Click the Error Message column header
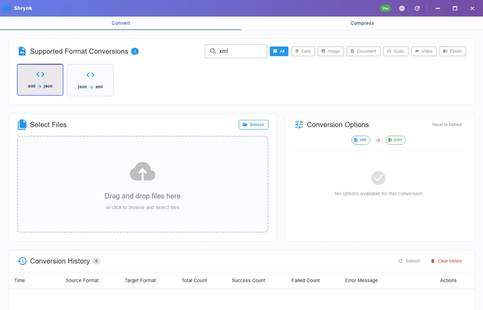The width and height of the screenshot is (483, 310). (x=362, y=280)
